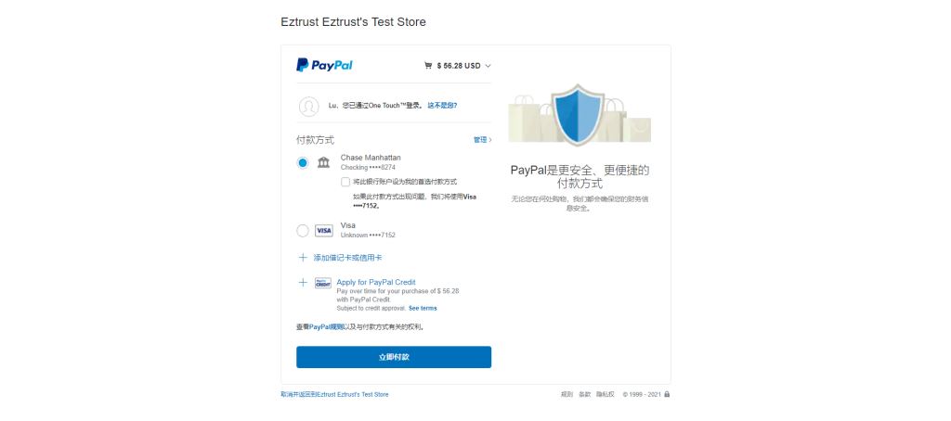
Task: Select the Visa ••••7152 radio button
Action: point(303,231)
